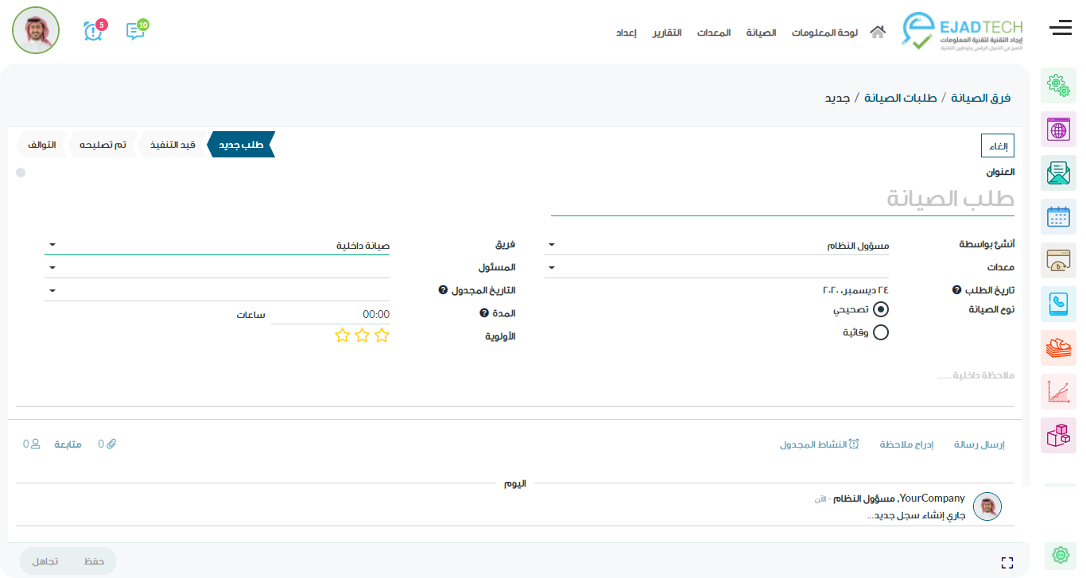The height and width of the screenshot is (578, 1086).
Task: Open the hamburger menu icon
Action: [x=1060, y=29]
